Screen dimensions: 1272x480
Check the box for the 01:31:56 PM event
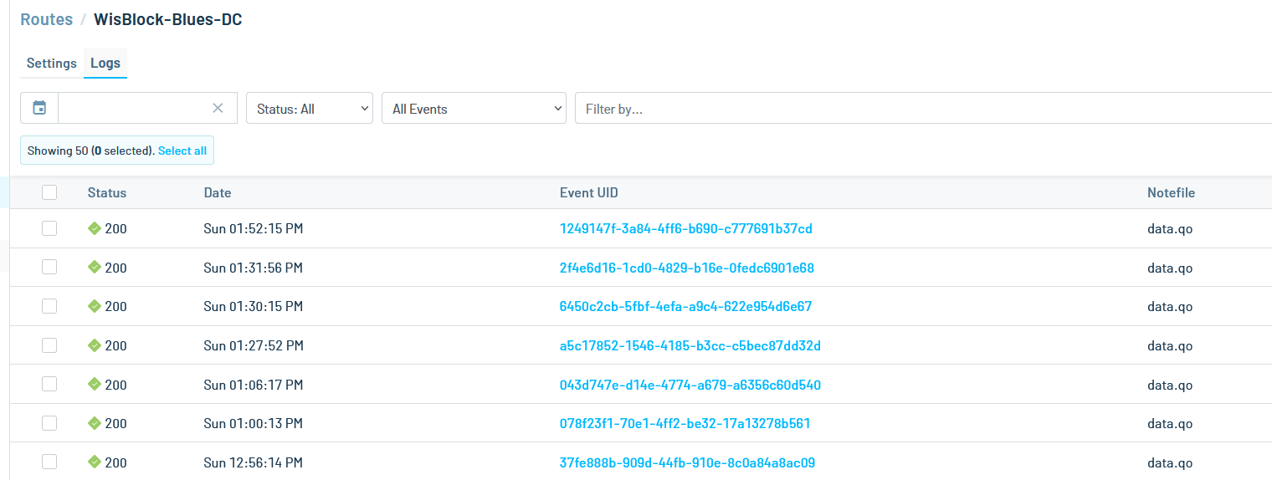(x=49, y=268)
